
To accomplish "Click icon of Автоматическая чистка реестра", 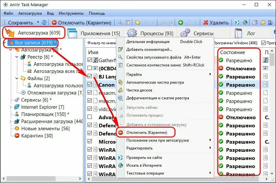I will pos(121,82).
